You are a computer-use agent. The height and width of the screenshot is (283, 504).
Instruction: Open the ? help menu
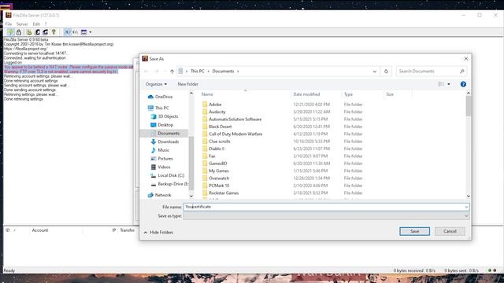click(46, 24)
